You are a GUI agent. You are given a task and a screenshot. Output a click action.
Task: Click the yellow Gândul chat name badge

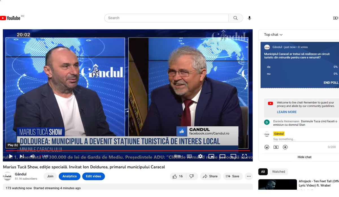(279, 134)
